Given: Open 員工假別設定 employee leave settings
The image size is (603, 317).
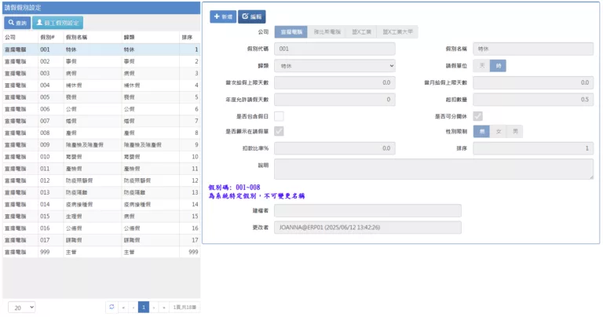Looking at the screenshot, I should click(57, 23).
